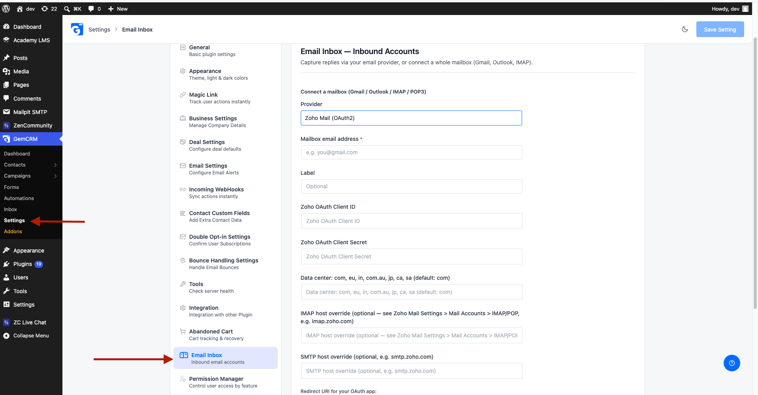Focus the Data center input field
The image size is (758, 395).
tap(411, 292)
